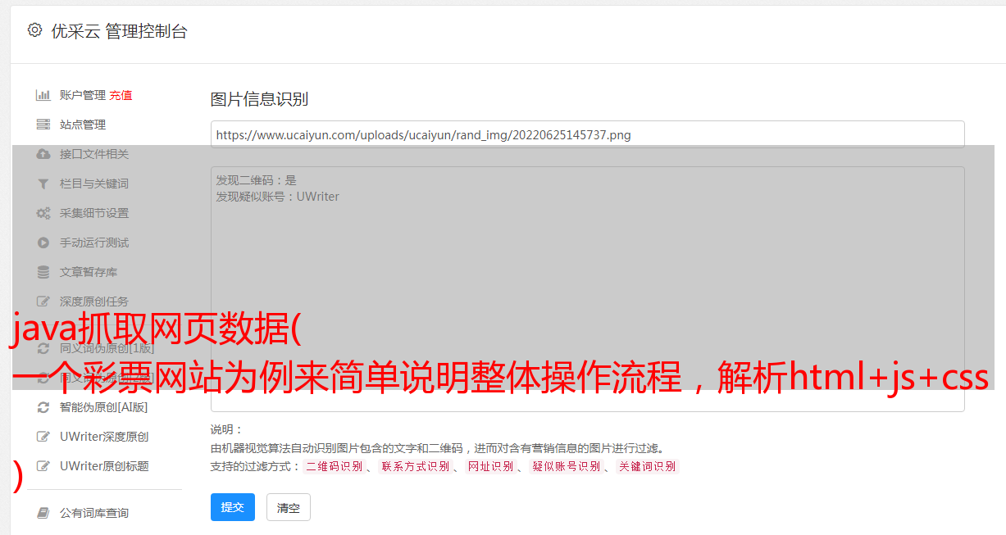Screen dimensions: 1006x535
Task: Click the edit icon beside UWriter原创标题
Action: tap(43, 466)
